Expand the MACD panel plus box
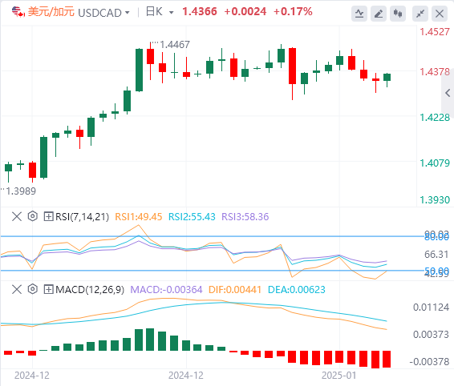 tap(48, 289)
